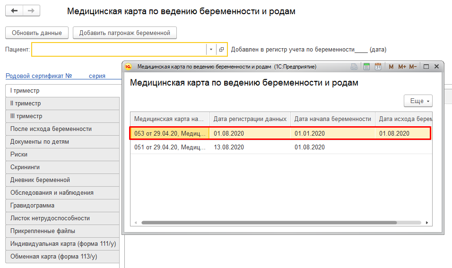Click the M memory button
The image size is (452, 268).
[391, 67]
